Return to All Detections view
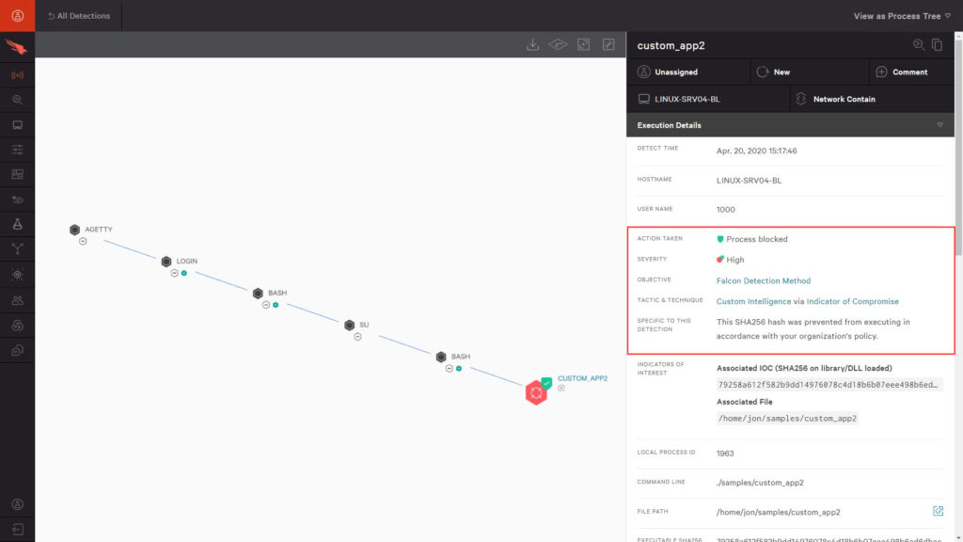Image resolution: width=963 pixels, height=542 pixels. pyautogui.click(x=79, y=15)
